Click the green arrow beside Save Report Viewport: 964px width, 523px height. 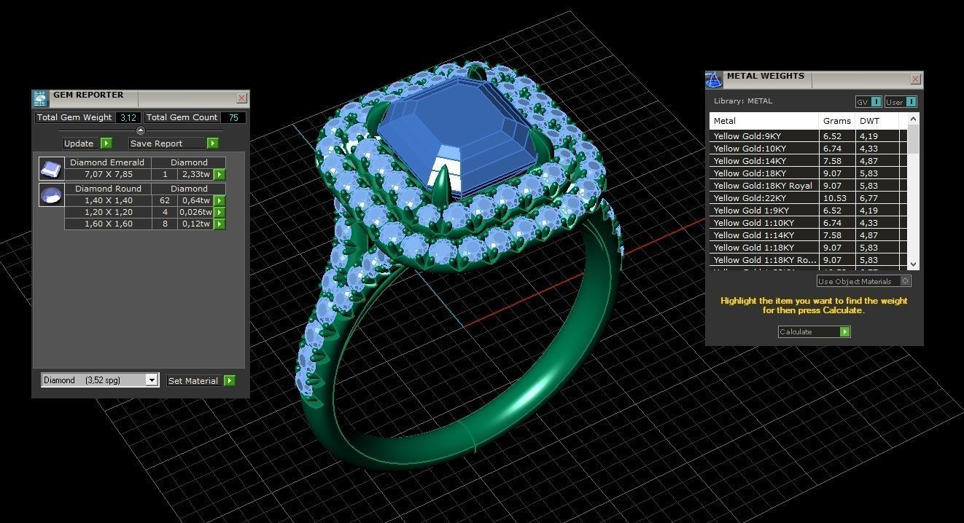pyautogui.click(x=213, y=143)
